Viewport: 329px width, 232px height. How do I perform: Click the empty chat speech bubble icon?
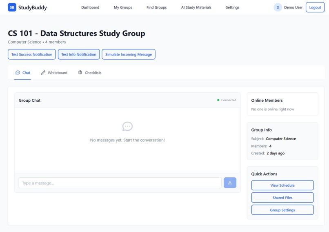click(x=127, y=126)
